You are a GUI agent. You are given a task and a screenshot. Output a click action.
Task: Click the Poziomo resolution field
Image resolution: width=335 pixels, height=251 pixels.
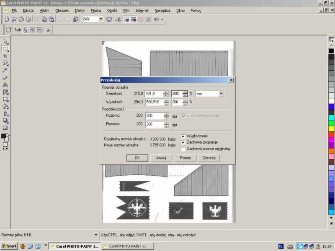pyautogui.click(x=154, y=116)
